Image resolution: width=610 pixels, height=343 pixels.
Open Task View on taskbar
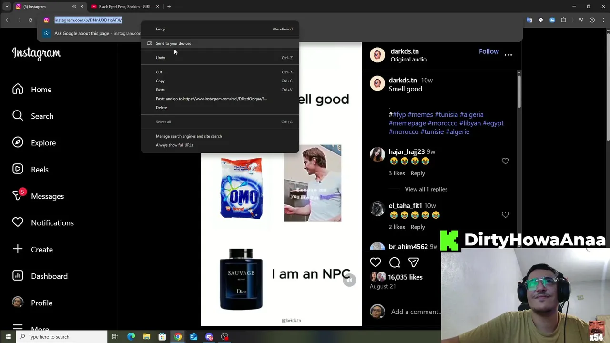tap(115, 337)
